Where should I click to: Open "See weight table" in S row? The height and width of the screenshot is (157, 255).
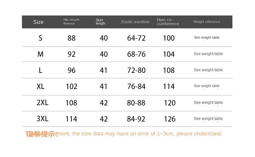207,38
